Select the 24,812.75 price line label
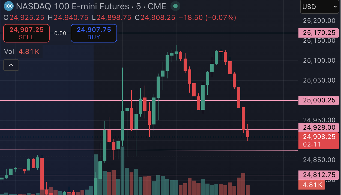 click(319, 175)
